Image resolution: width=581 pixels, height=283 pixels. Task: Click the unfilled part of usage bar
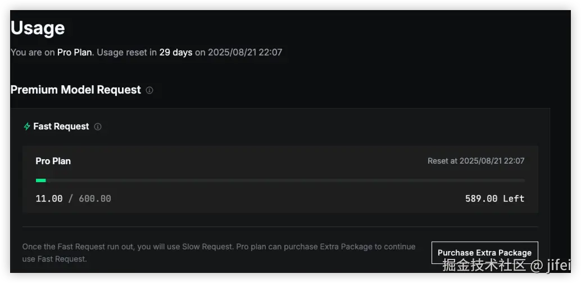pyautogui.click(x=285, y=180)
